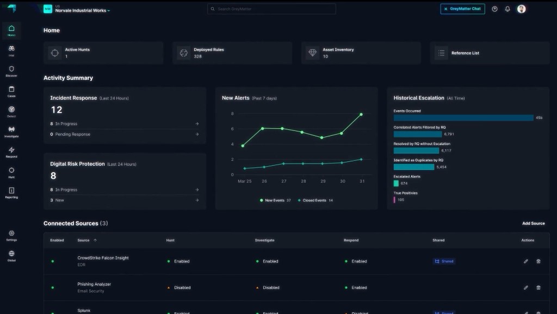Image resolution: width=557 pixels, height=314 pixels.
Task: Edit the CrowdStrike Falcon Insight source
Action: click(x=526, y=261)
